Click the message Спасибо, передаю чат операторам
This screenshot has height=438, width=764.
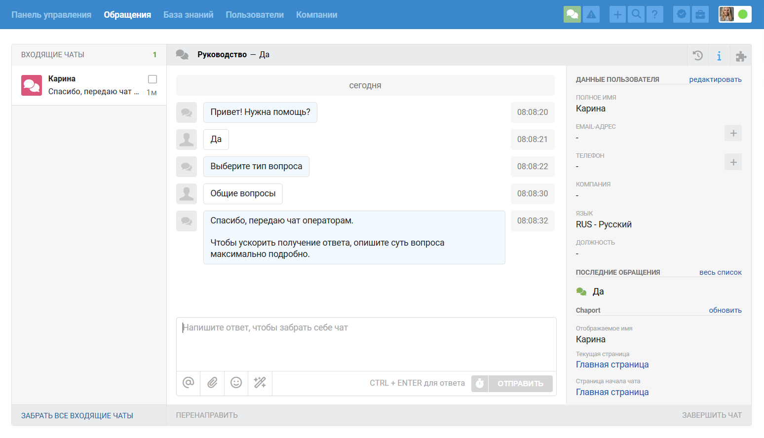point(354,237)
